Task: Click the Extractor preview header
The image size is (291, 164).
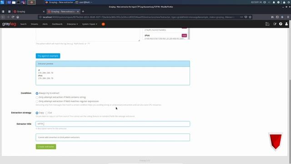Action: click(x=113, y=64)
